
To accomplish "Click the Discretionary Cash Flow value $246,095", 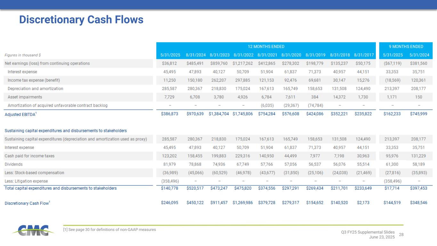I will [170, 203].
